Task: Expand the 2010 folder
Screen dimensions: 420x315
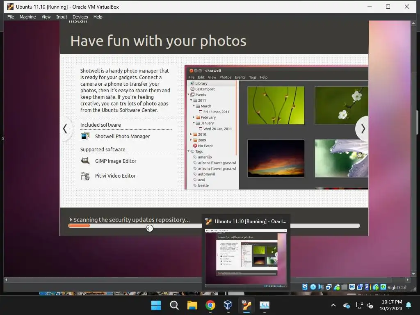Action: (191, 134)
